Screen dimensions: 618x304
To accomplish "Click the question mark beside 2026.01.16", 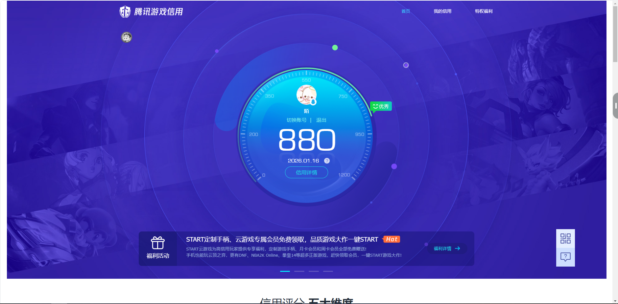I will 327,161.
